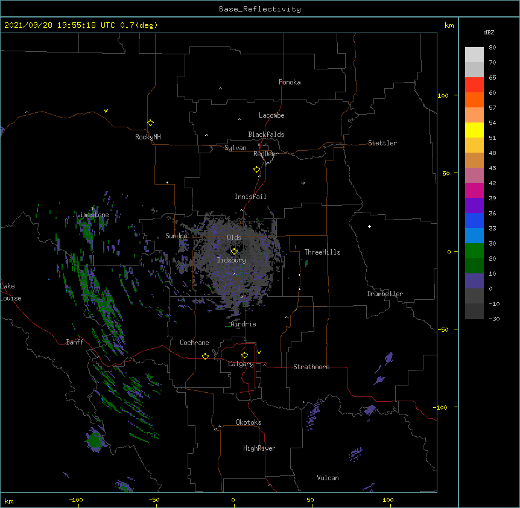Click the Cochrane town label

point(194,343)
